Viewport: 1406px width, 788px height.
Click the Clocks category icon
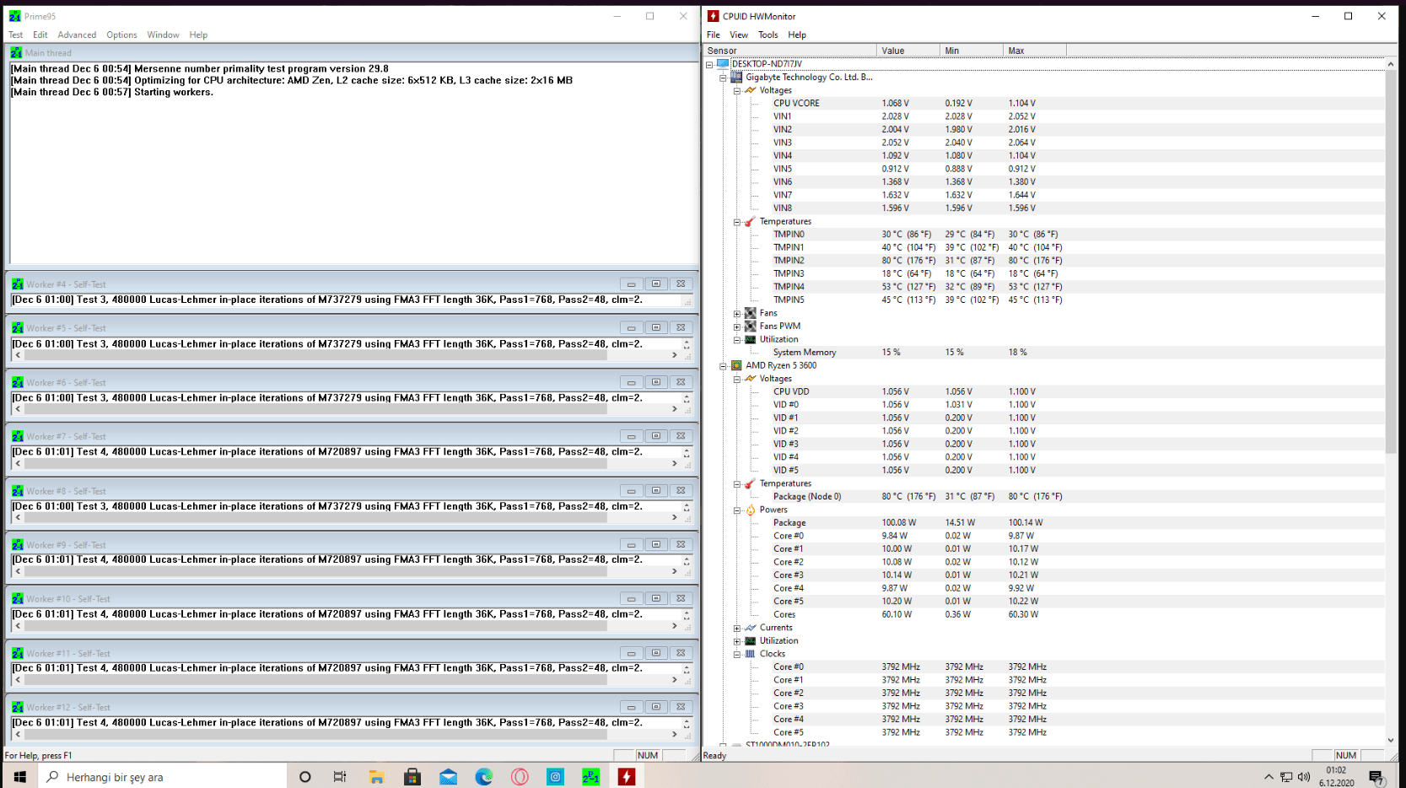(750, 654)
